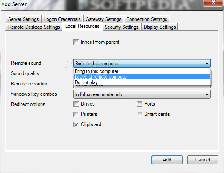The height and width of the screenshot is (173, 224).
Task: Close the Add Server window
Action: pos(213,3)
